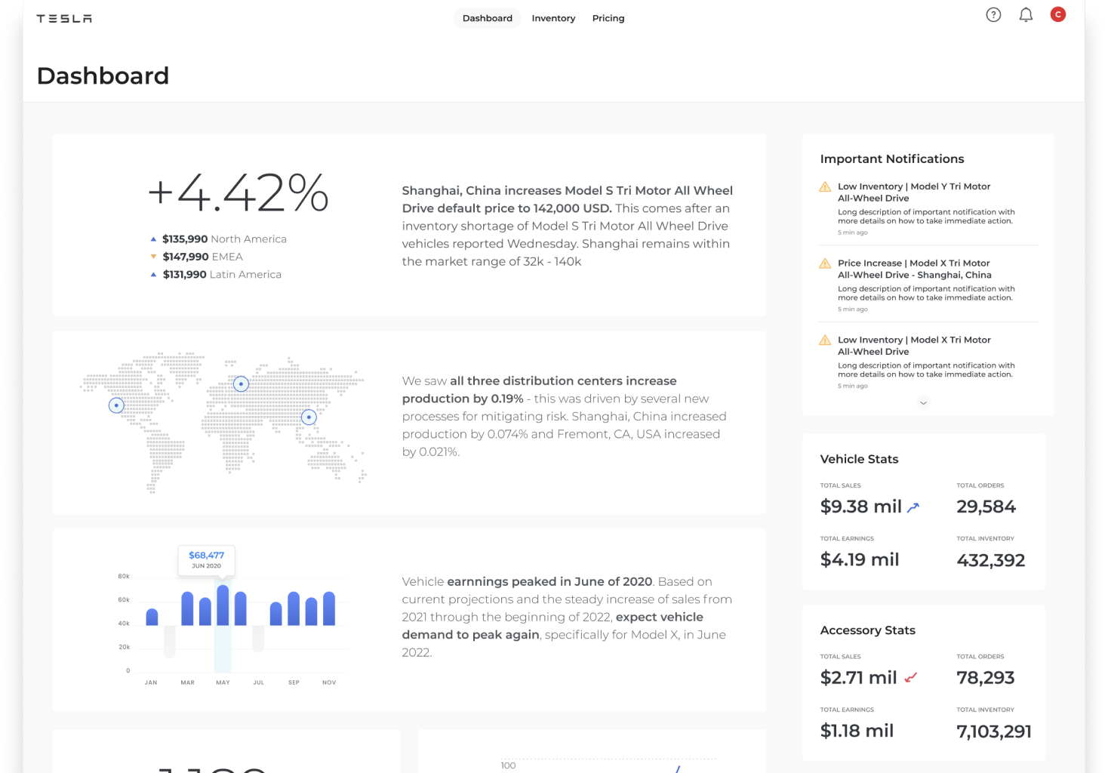
Task: Click Vehicle total inventory 432,392
Action: pyautogui.click(x=991, y=560)
